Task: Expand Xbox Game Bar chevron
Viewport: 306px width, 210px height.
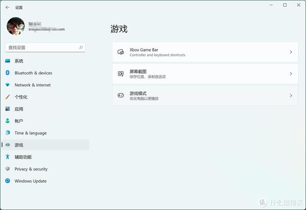Action: (291, 52)
